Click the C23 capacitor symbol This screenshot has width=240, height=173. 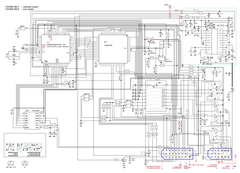point(168,43)
